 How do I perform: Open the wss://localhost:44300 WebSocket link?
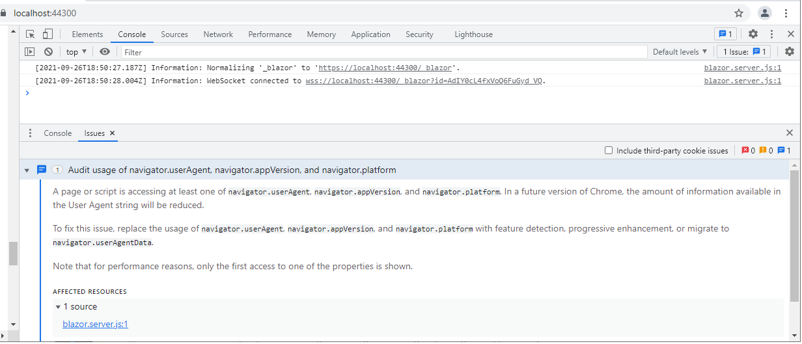point(424,81)
